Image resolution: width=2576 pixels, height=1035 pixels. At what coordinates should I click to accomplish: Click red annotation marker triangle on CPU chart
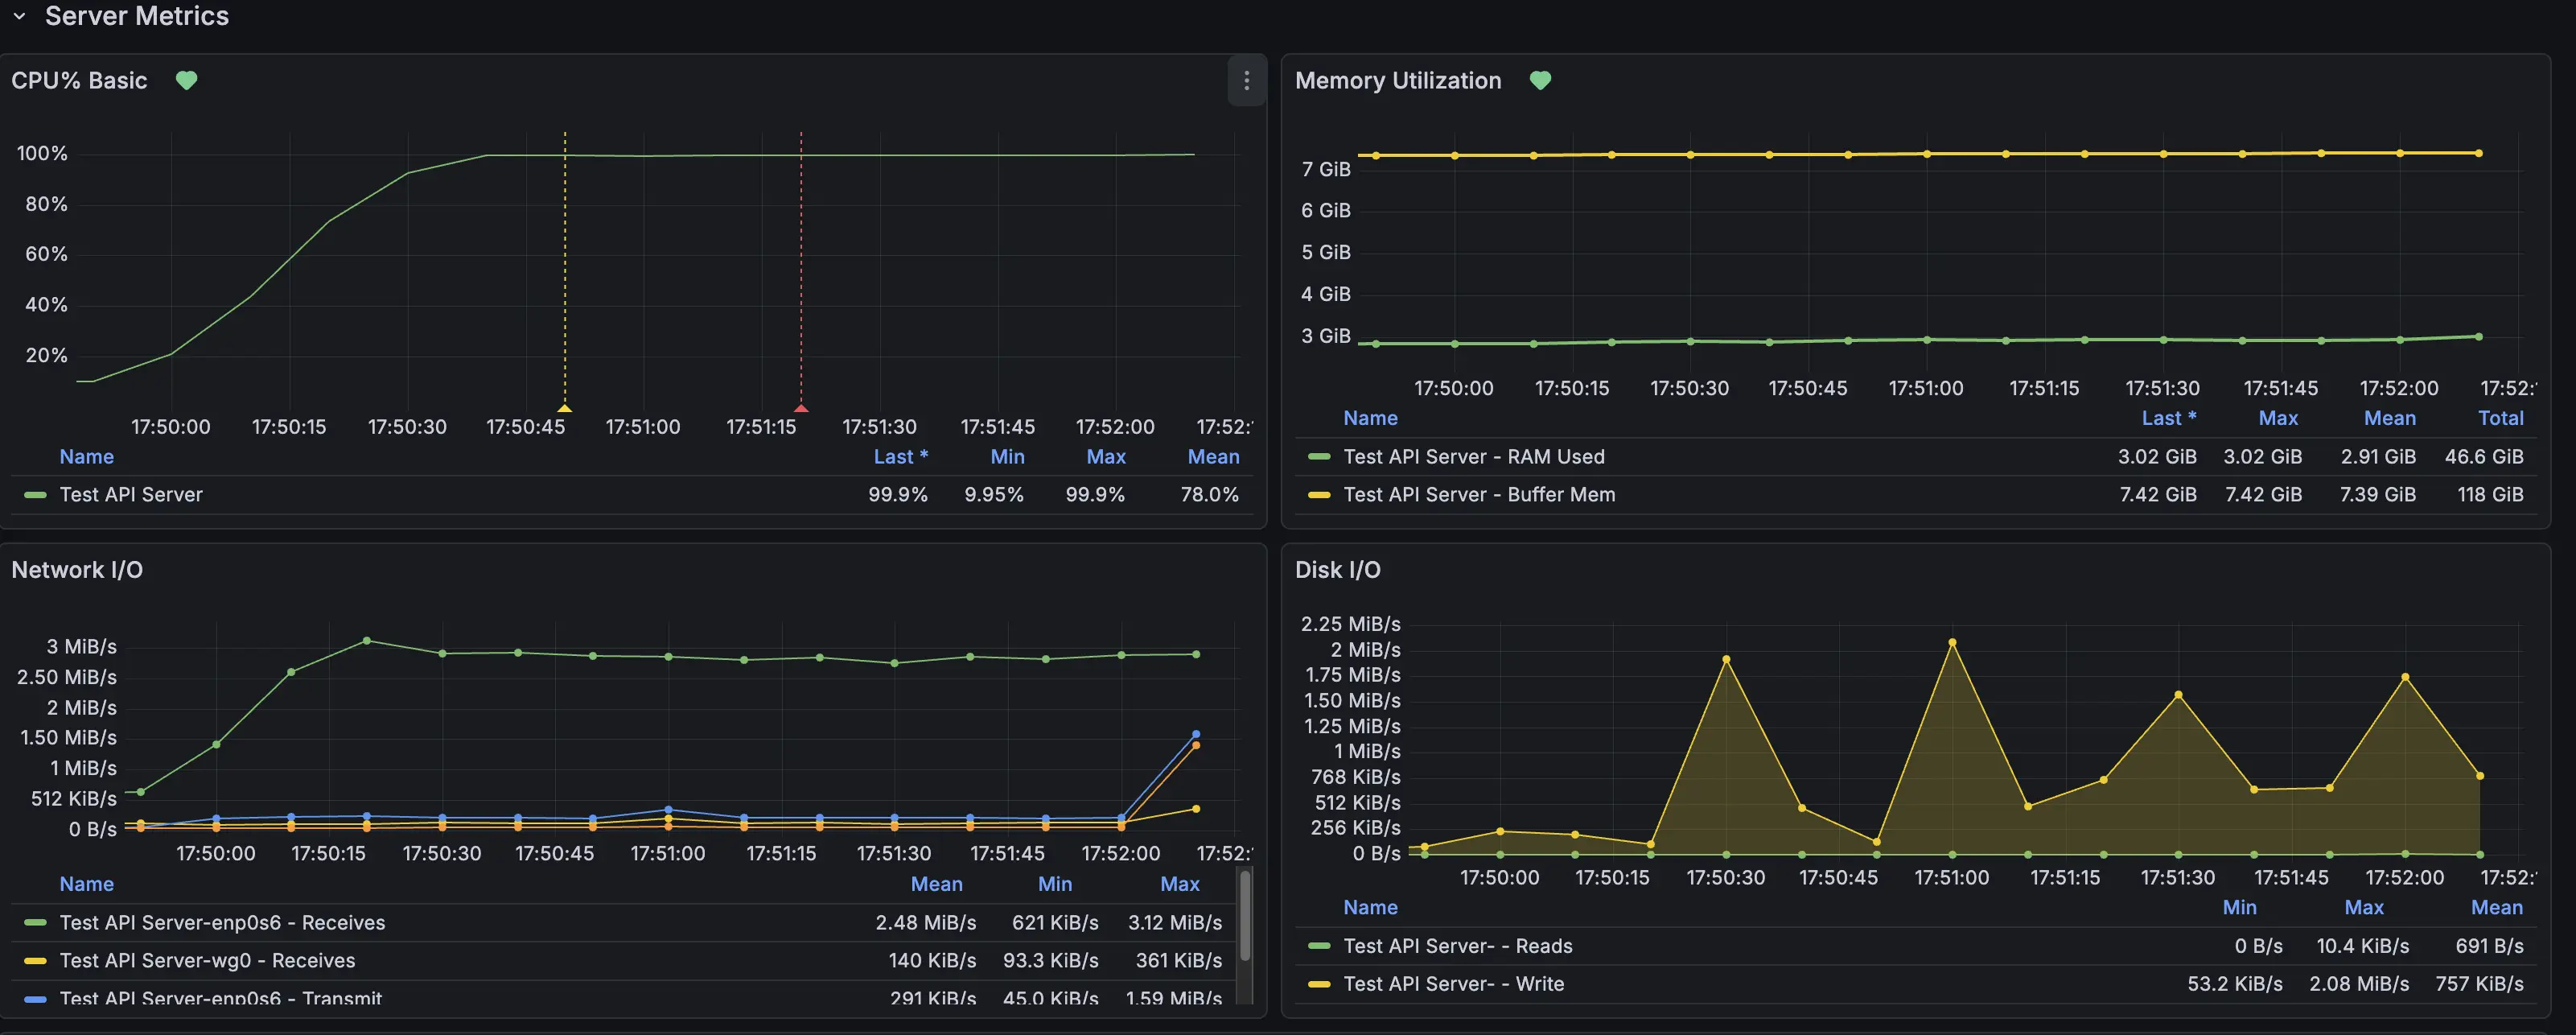point(801,408)
